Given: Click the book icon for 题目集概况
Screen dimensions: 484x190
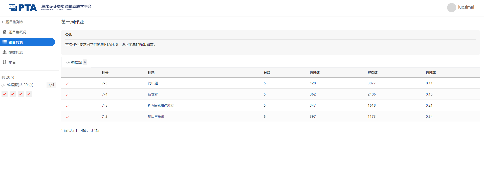Looking at the screenshot, I should [5, 32].
